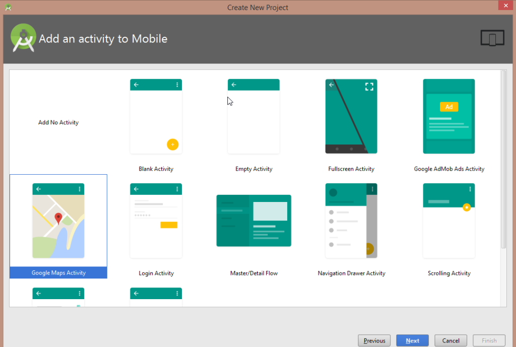This screenshot has width=516, height=347.
Task: Click the star badge on Scrolling Activity preview
Action: click(x=468, y=207)
